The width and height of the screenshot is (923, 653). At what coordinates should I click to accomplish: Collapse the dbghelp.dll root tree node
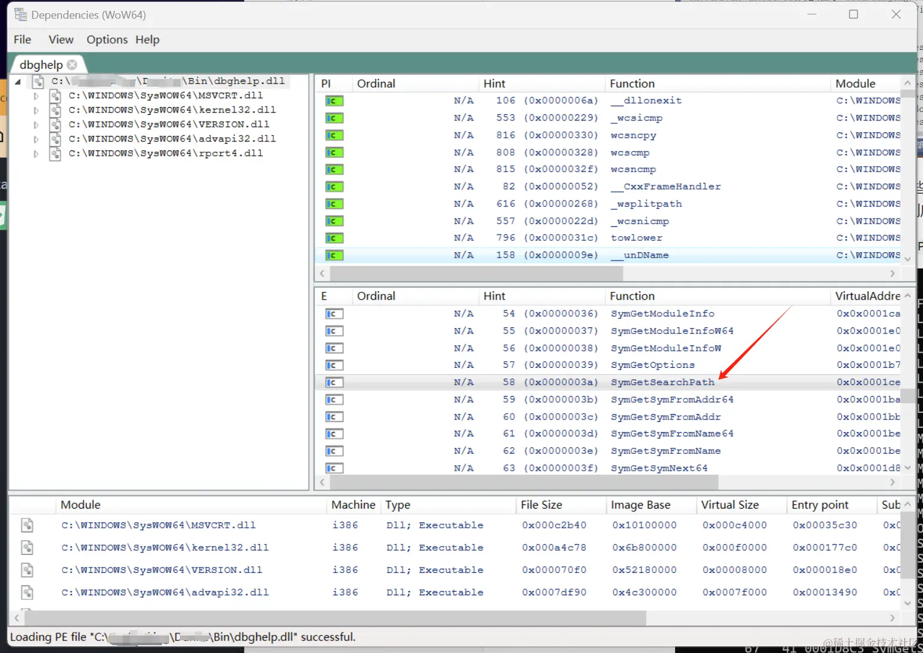(18, 81)
